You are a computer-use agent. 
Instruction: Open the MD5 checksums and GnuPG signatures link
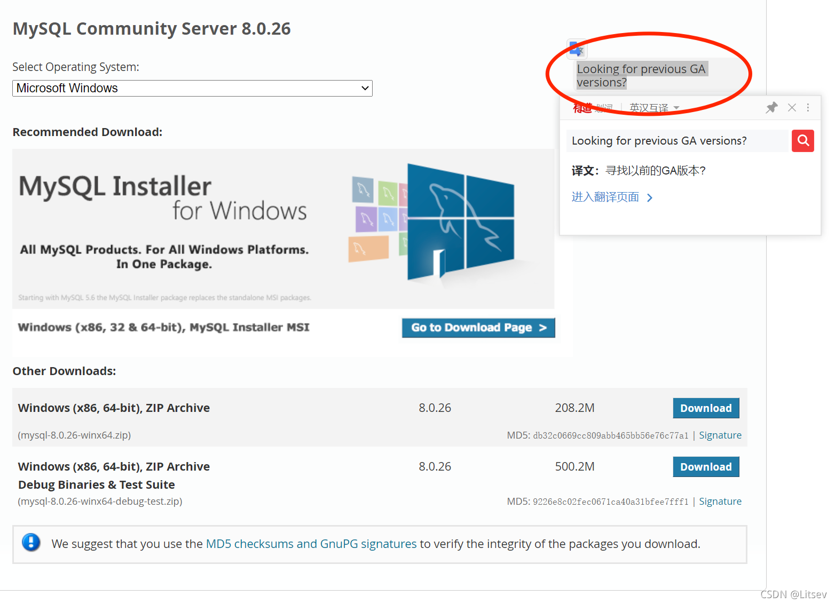[311, 544]
